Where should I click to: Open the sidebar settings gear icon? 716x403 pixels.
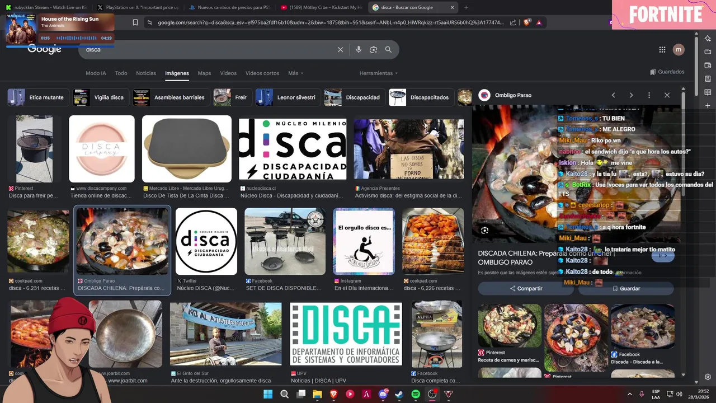pyautogui.click(x=708, y=377)
